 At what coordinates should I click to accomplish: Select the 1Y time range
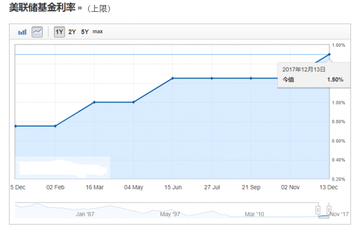[x=59, y=32]
